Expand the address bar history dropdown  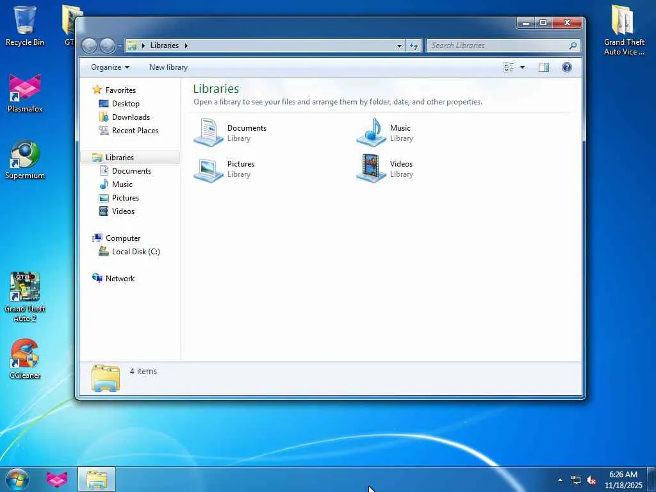click(399, 45)
